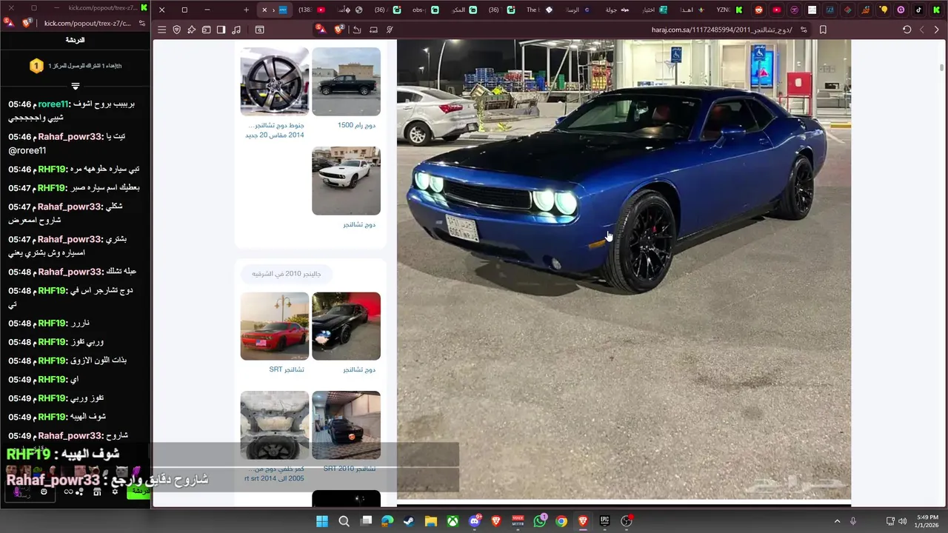Open Google Chrome from the taskbar
Image resolution: width=948 pixels, height=533 pixels.
point(561,521)
